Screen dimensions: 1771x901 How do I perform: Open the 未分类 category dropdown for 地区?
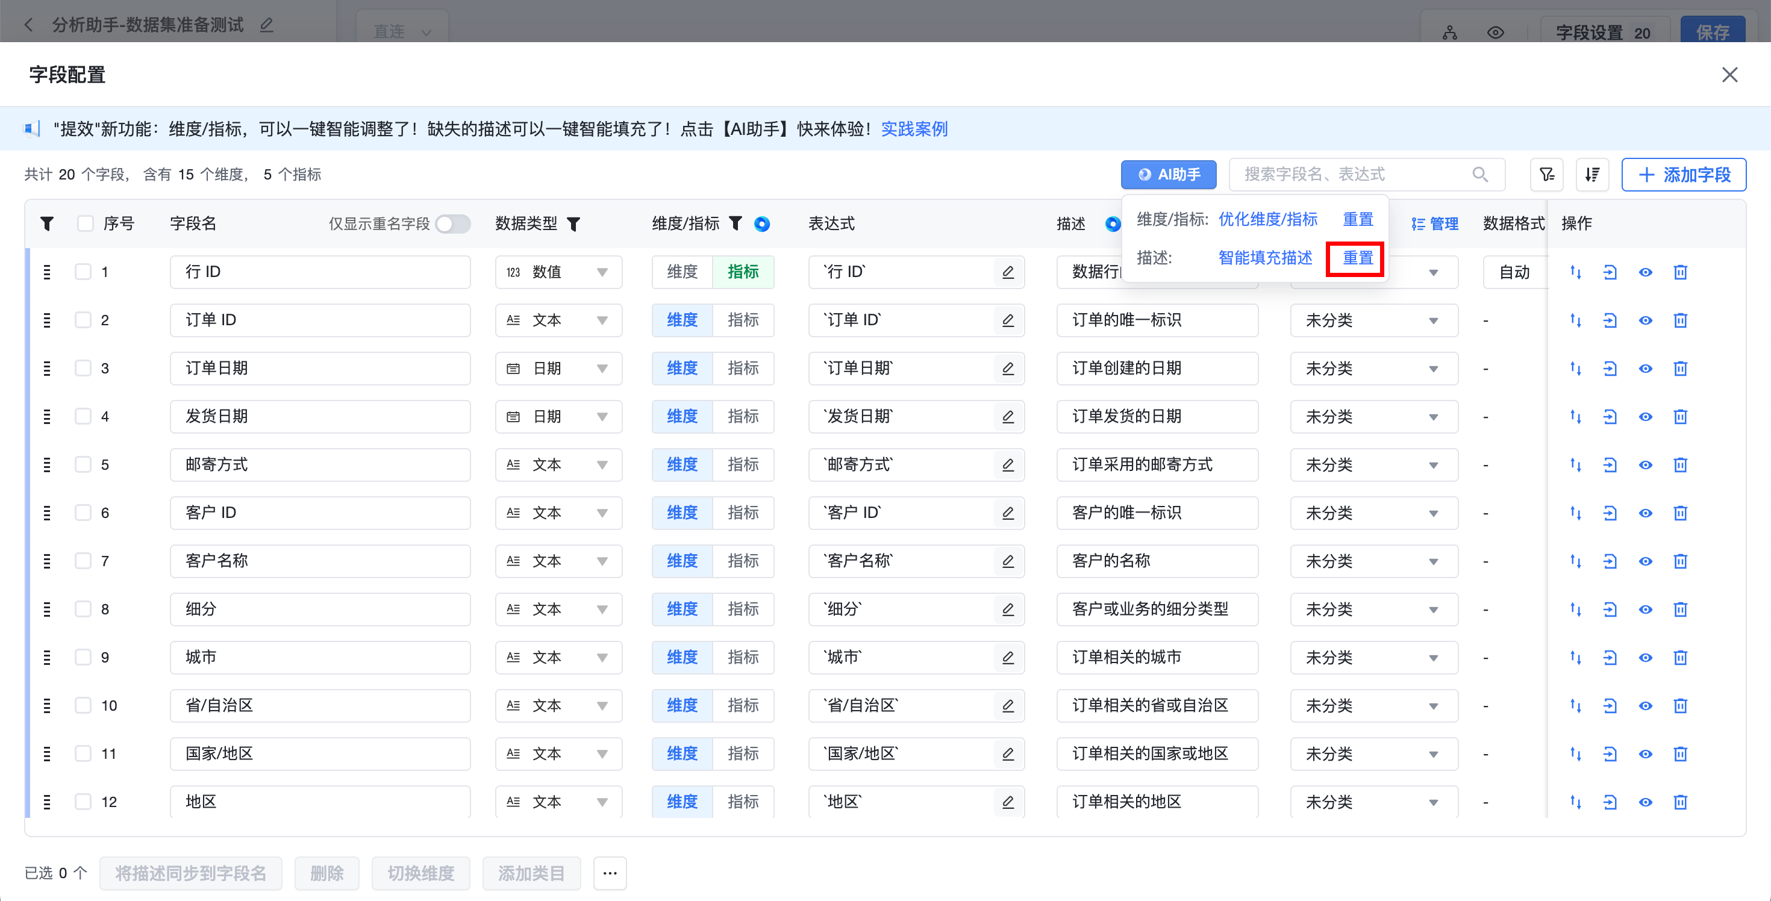(1373, 802)
